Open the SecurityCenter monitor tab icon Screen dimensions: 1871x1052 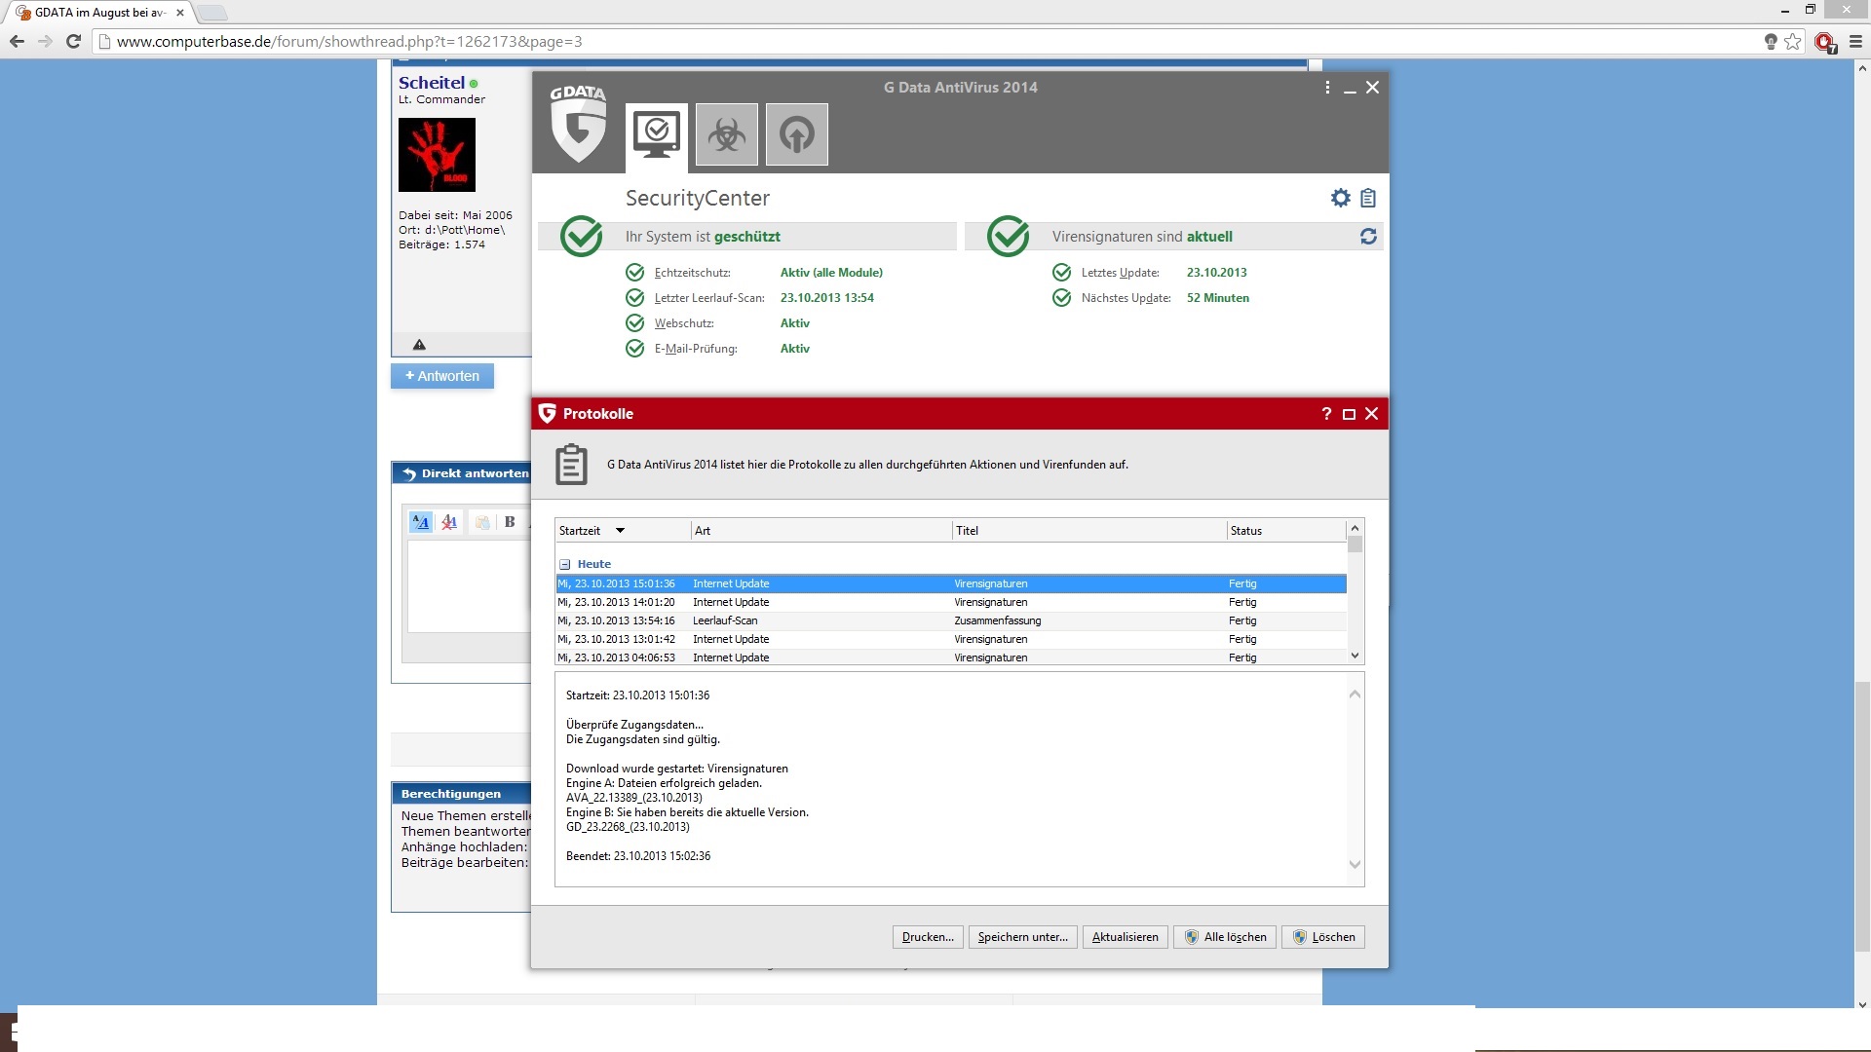click(x=656, y=134)
